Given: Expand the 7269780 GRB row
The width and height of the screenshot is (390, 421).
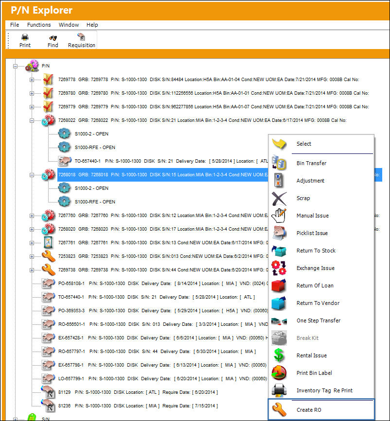Looking at the screenshot, I should (x=32, y=93).
